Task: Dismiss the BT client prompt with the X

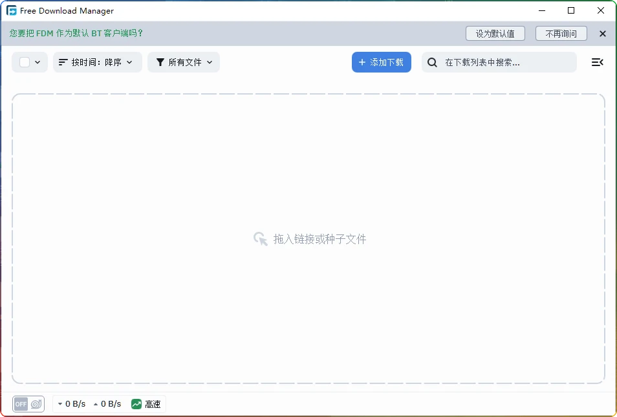Action: [602, 33]
